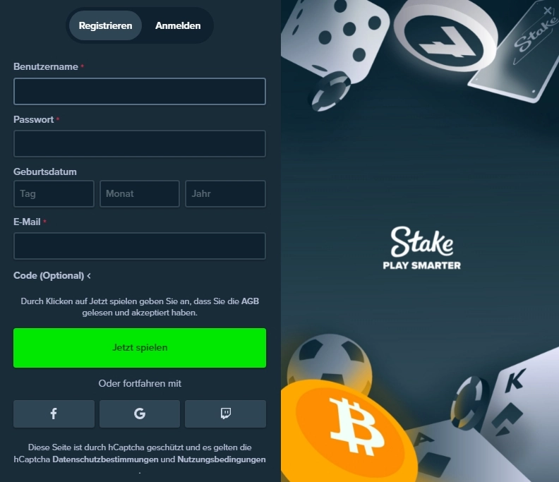Switch to the Registrieren tab

[x=106, y=25]
